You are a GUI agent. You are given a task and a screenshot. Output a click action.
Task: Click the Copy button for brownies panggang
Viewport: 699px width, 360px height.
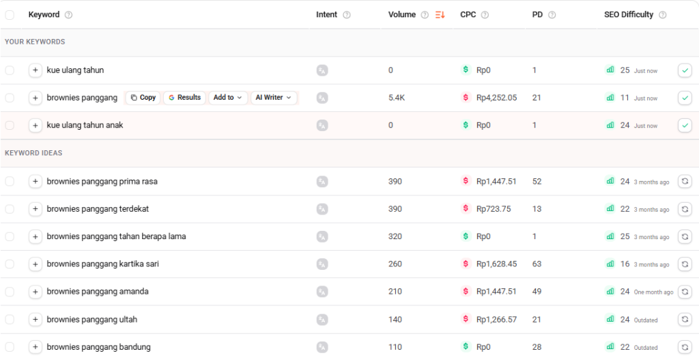(x=143, y=98)
